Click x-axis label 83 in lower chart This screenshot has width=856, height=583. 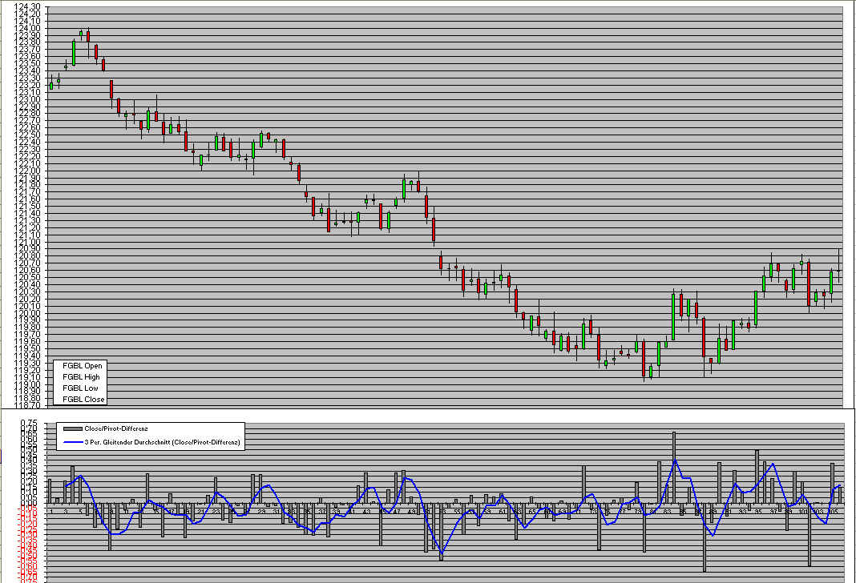pos(667,512)
